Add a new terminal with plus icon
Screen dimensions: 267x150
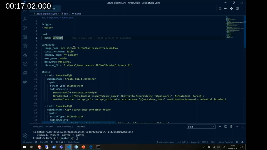(220, 127)
